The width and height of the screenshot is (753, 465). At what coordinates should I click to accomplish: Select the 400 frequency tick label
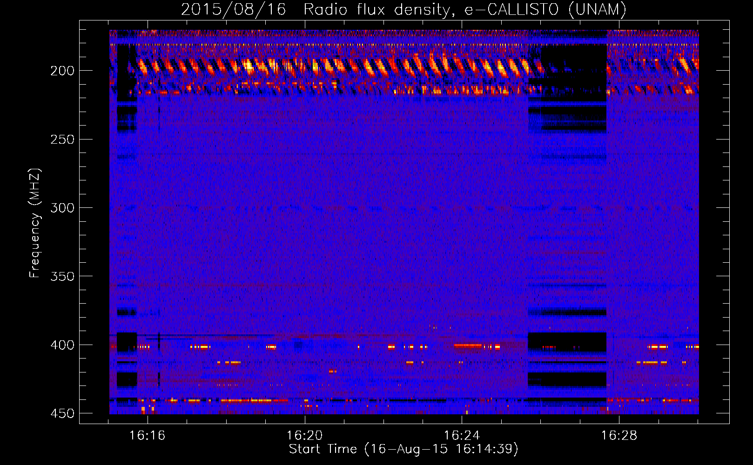point(62,345)
